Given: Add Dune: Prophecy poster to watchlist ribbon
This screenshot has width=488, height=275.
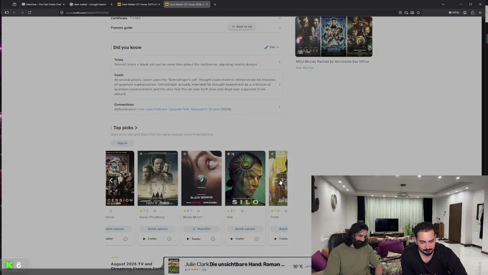Looking at the screenshot, I should coord(141,154).
